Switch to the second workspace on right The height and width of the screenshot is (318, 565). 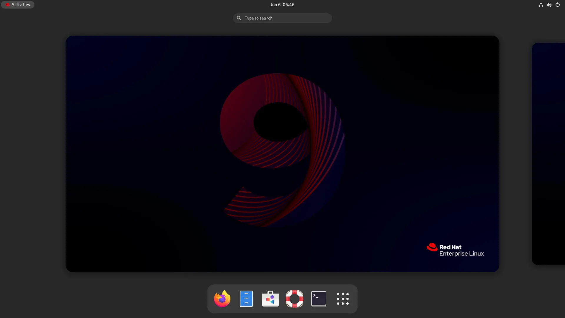click(549, 153)
